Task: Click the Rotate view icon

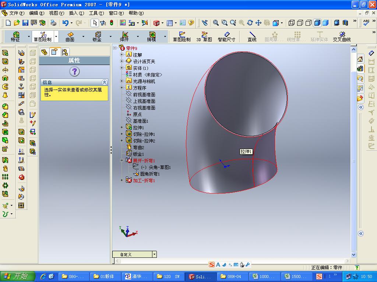Action: 250,23
